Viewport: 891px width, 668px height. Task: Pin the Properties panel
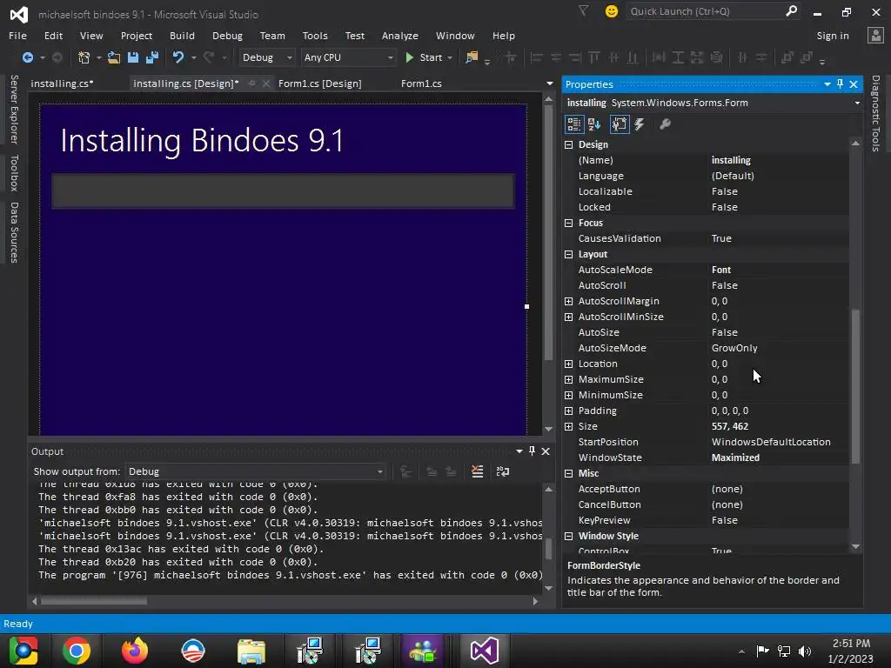tap(840, 84)
